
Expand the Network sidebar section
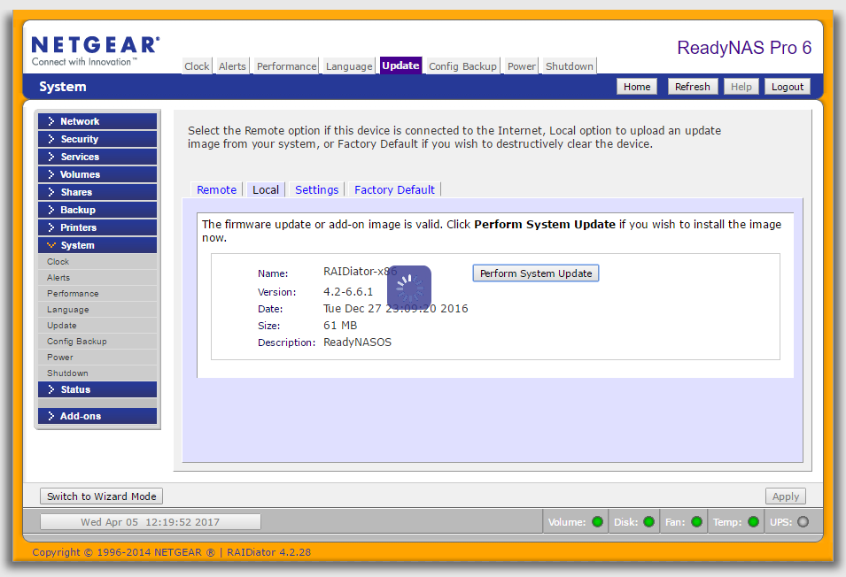click(x=97, y=121)
